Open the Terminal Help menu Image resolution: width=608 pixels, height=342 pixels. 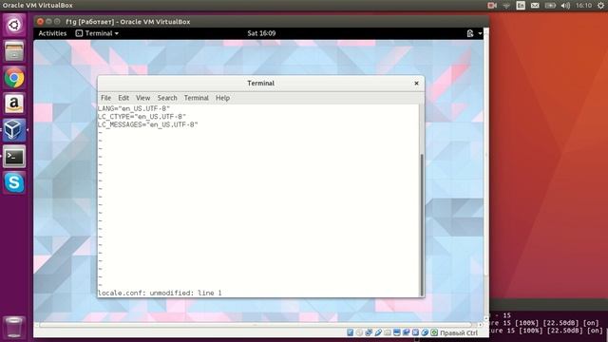click(x=222, y=98)
